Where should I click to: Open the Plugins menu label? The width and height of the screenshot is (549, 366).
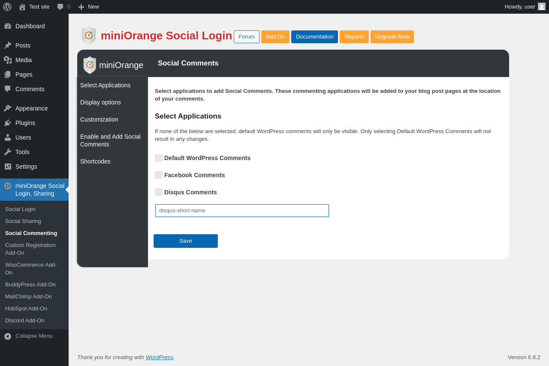[25, 123]
